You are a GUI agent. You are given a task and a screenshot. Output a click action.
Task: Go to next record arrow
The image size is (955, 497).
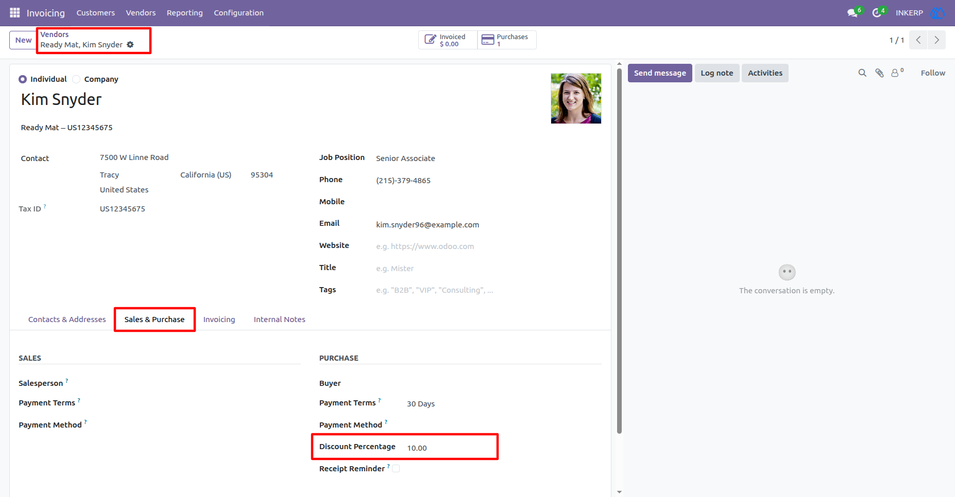click(x=936, y=40)
